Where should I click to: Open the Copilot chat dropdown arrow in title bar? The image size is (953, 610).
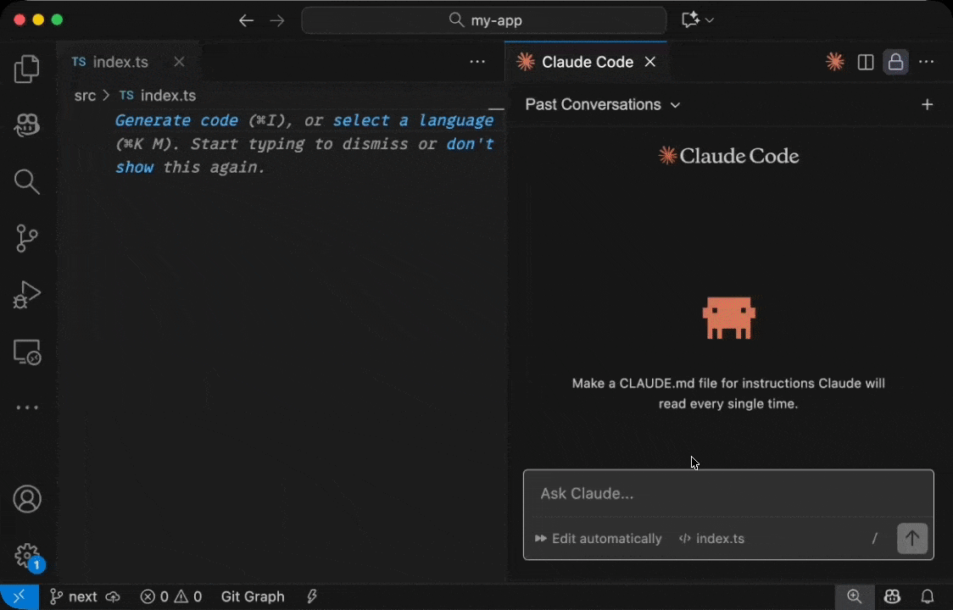click(x=710, y=20)
